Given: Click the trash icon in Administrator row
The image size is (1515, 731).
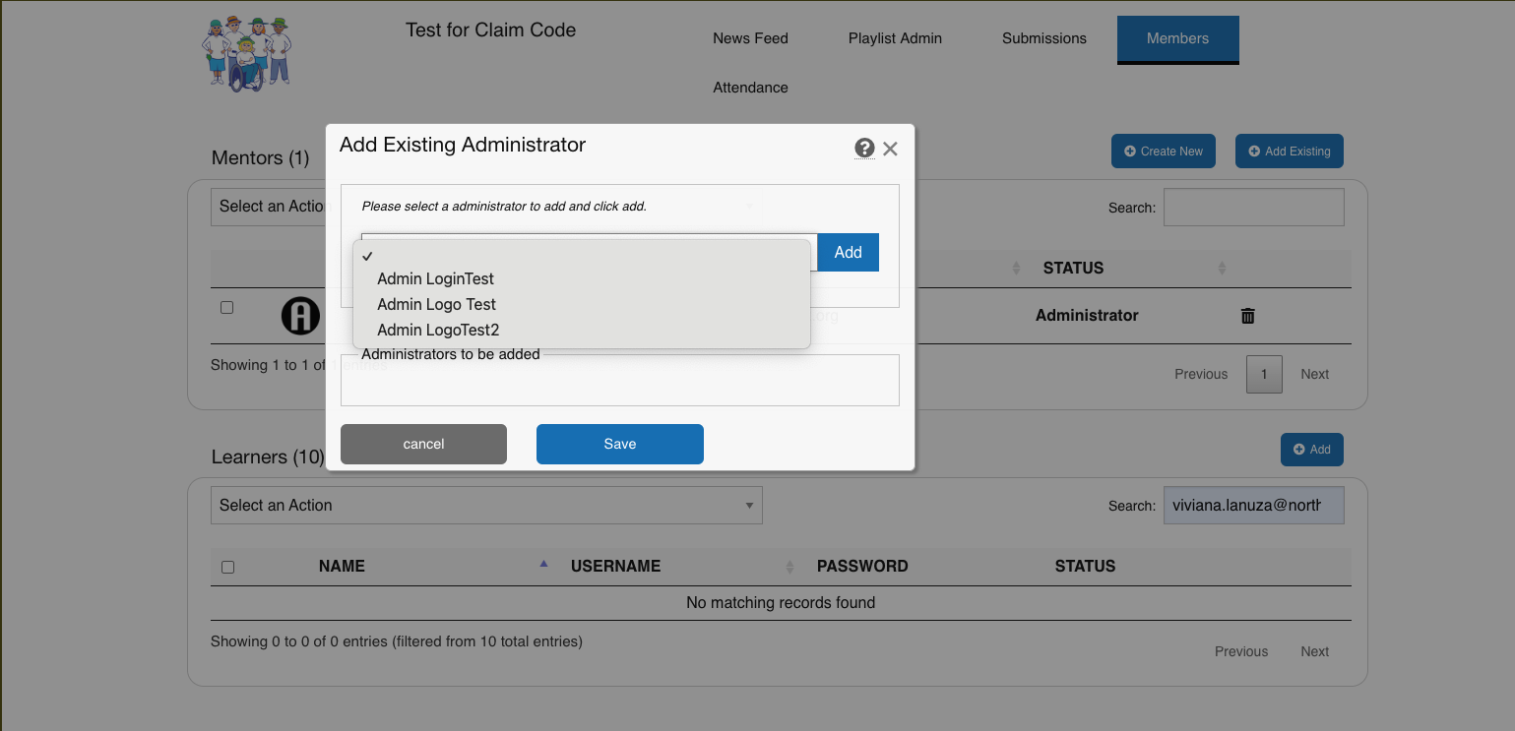Looking at the screenshot, I should pos(1247,316).
